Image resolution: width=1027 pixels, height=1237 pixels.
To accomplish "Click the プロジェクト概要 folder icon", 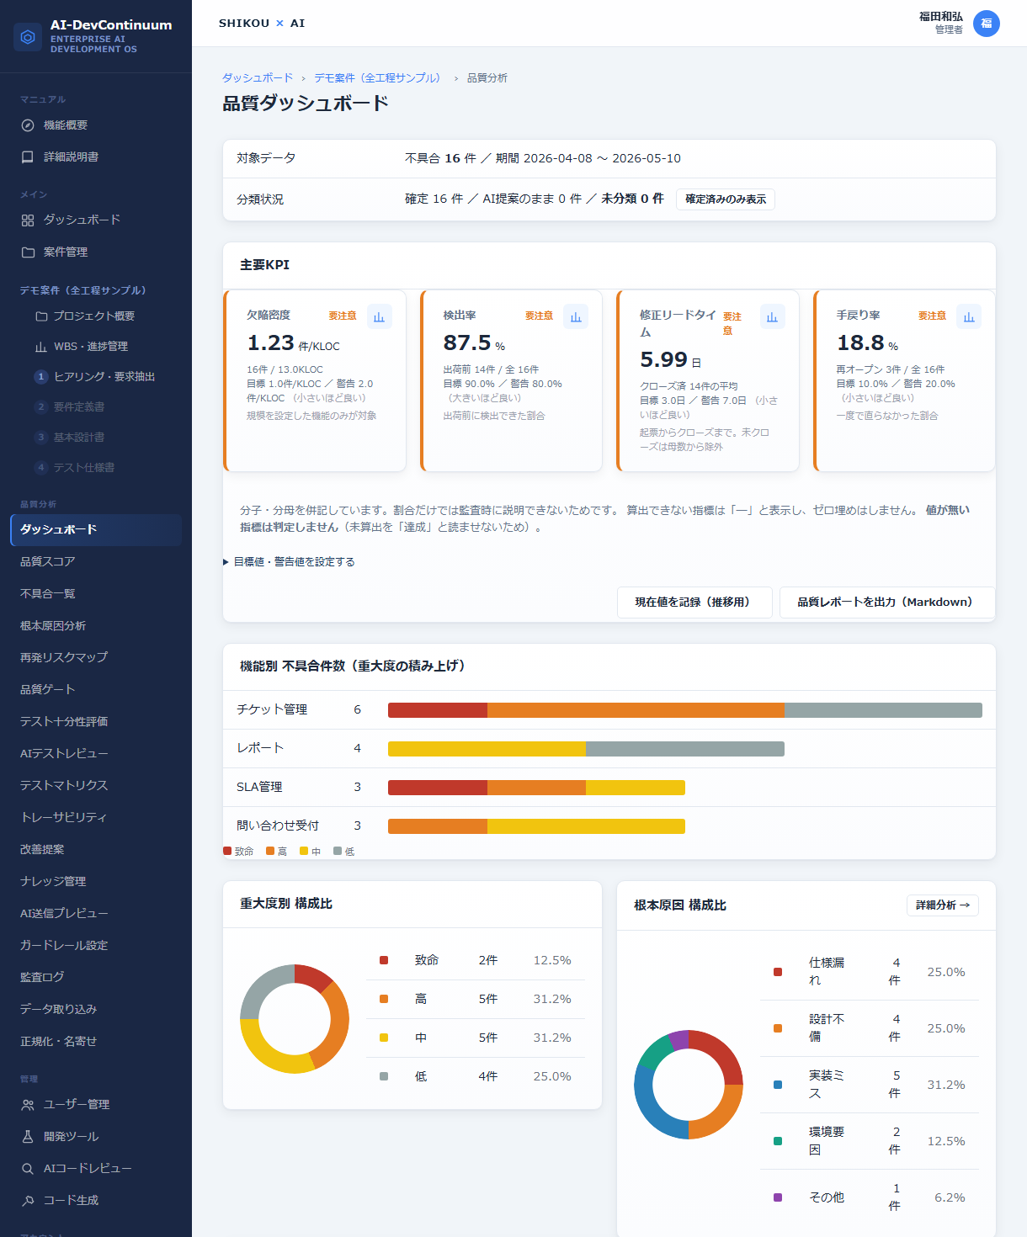I will pos(41,316).
